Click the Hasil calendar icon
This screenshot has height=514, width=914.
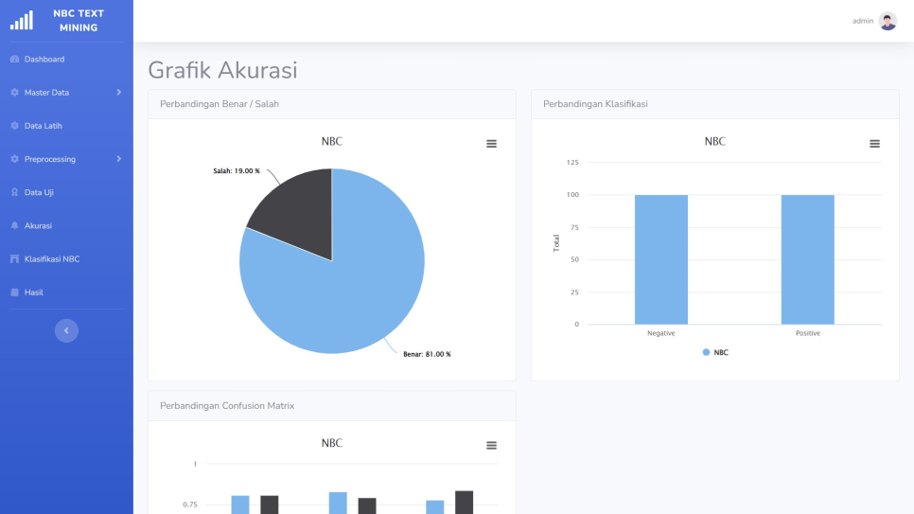point(14,292)
